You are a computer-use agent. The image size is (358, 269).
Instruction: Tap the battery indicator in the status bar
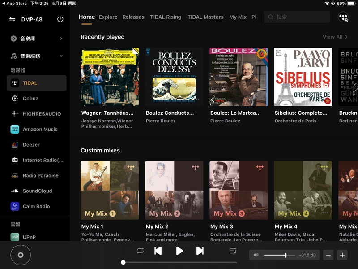tap(351, 4)
